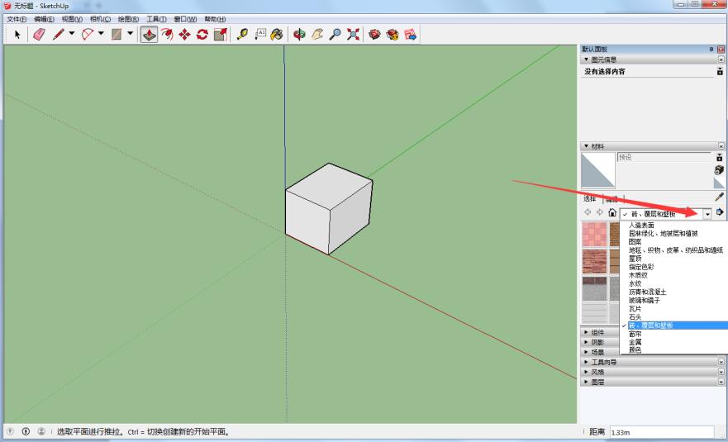
Task: Expand the 风格 panel
Action: click(x=586, y=372)
